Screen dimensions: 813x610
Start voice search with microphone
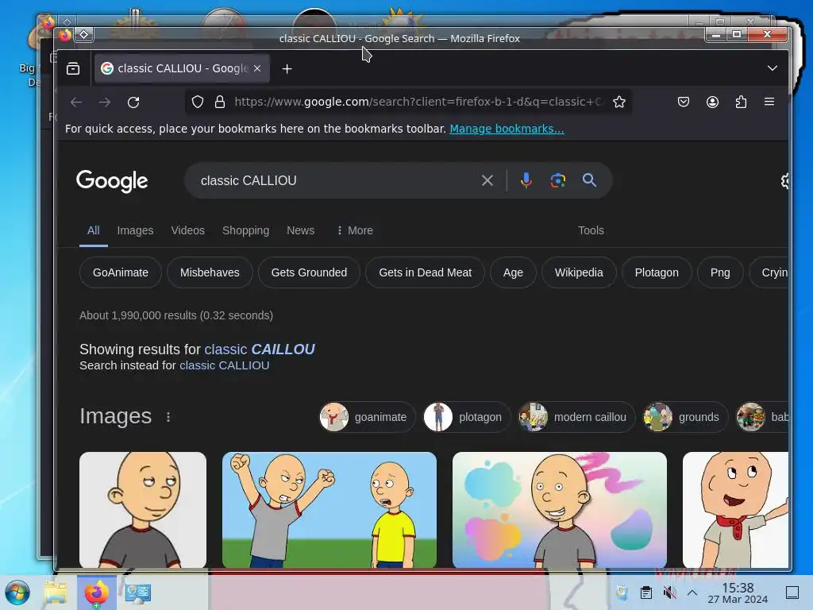[x=526, y=180]
